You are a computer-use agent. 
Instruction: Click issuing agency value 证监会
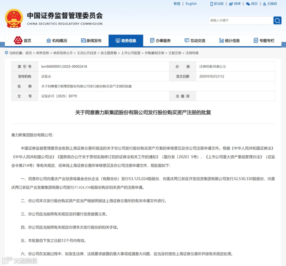click(46, 76)
